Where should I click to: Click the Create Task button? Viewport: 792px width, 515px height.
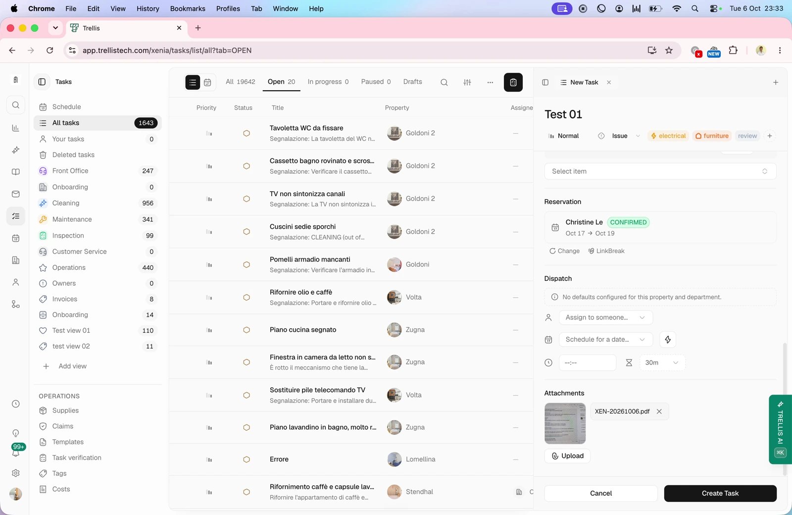[720, 493]
